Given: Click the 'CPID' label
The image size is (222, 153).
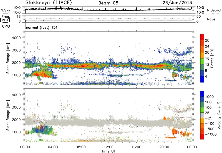Looking at the screenshot, I should tap(6, 26).
